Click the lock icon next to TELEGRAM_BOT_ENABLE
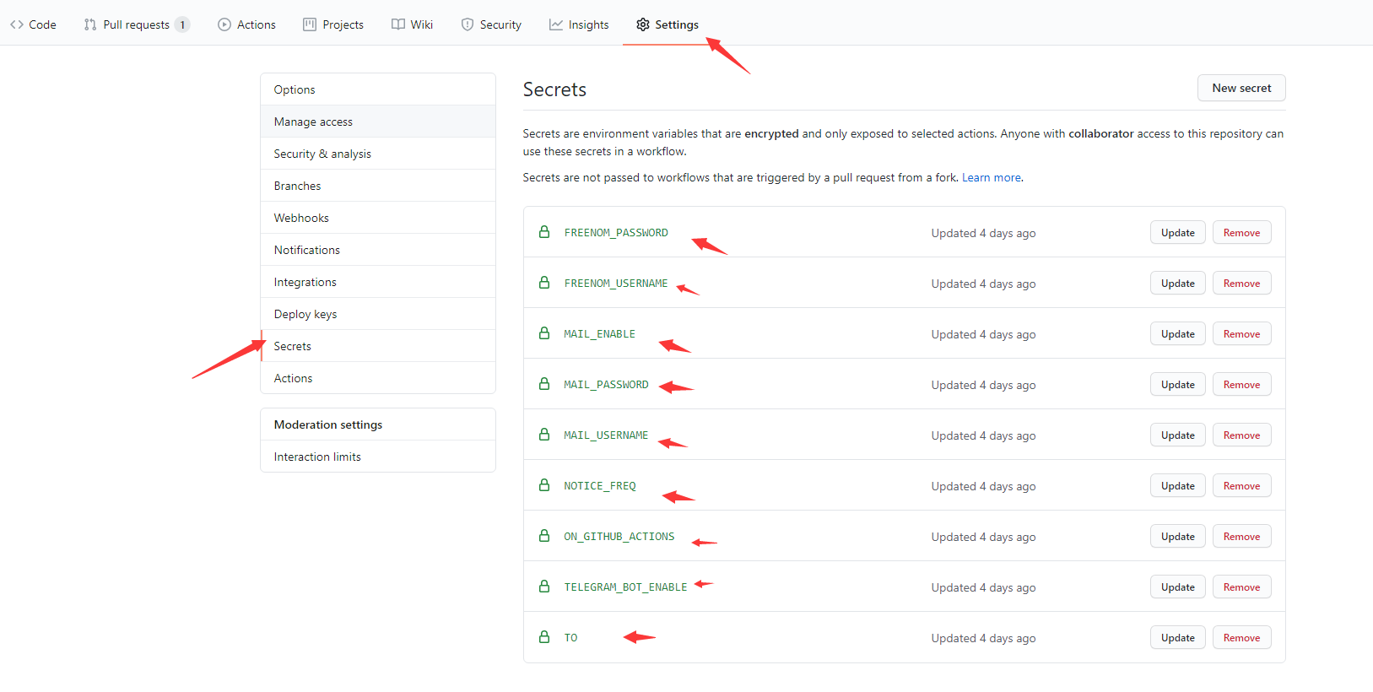This screenshot has width=1373, height=692. [544, 587]
